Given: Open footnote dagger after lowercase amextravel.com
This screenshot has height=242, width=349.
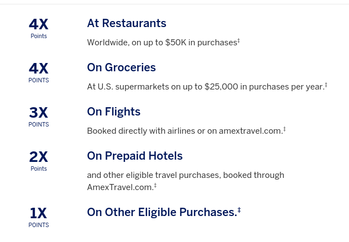Looking at the screenshot, I should 284,129.
